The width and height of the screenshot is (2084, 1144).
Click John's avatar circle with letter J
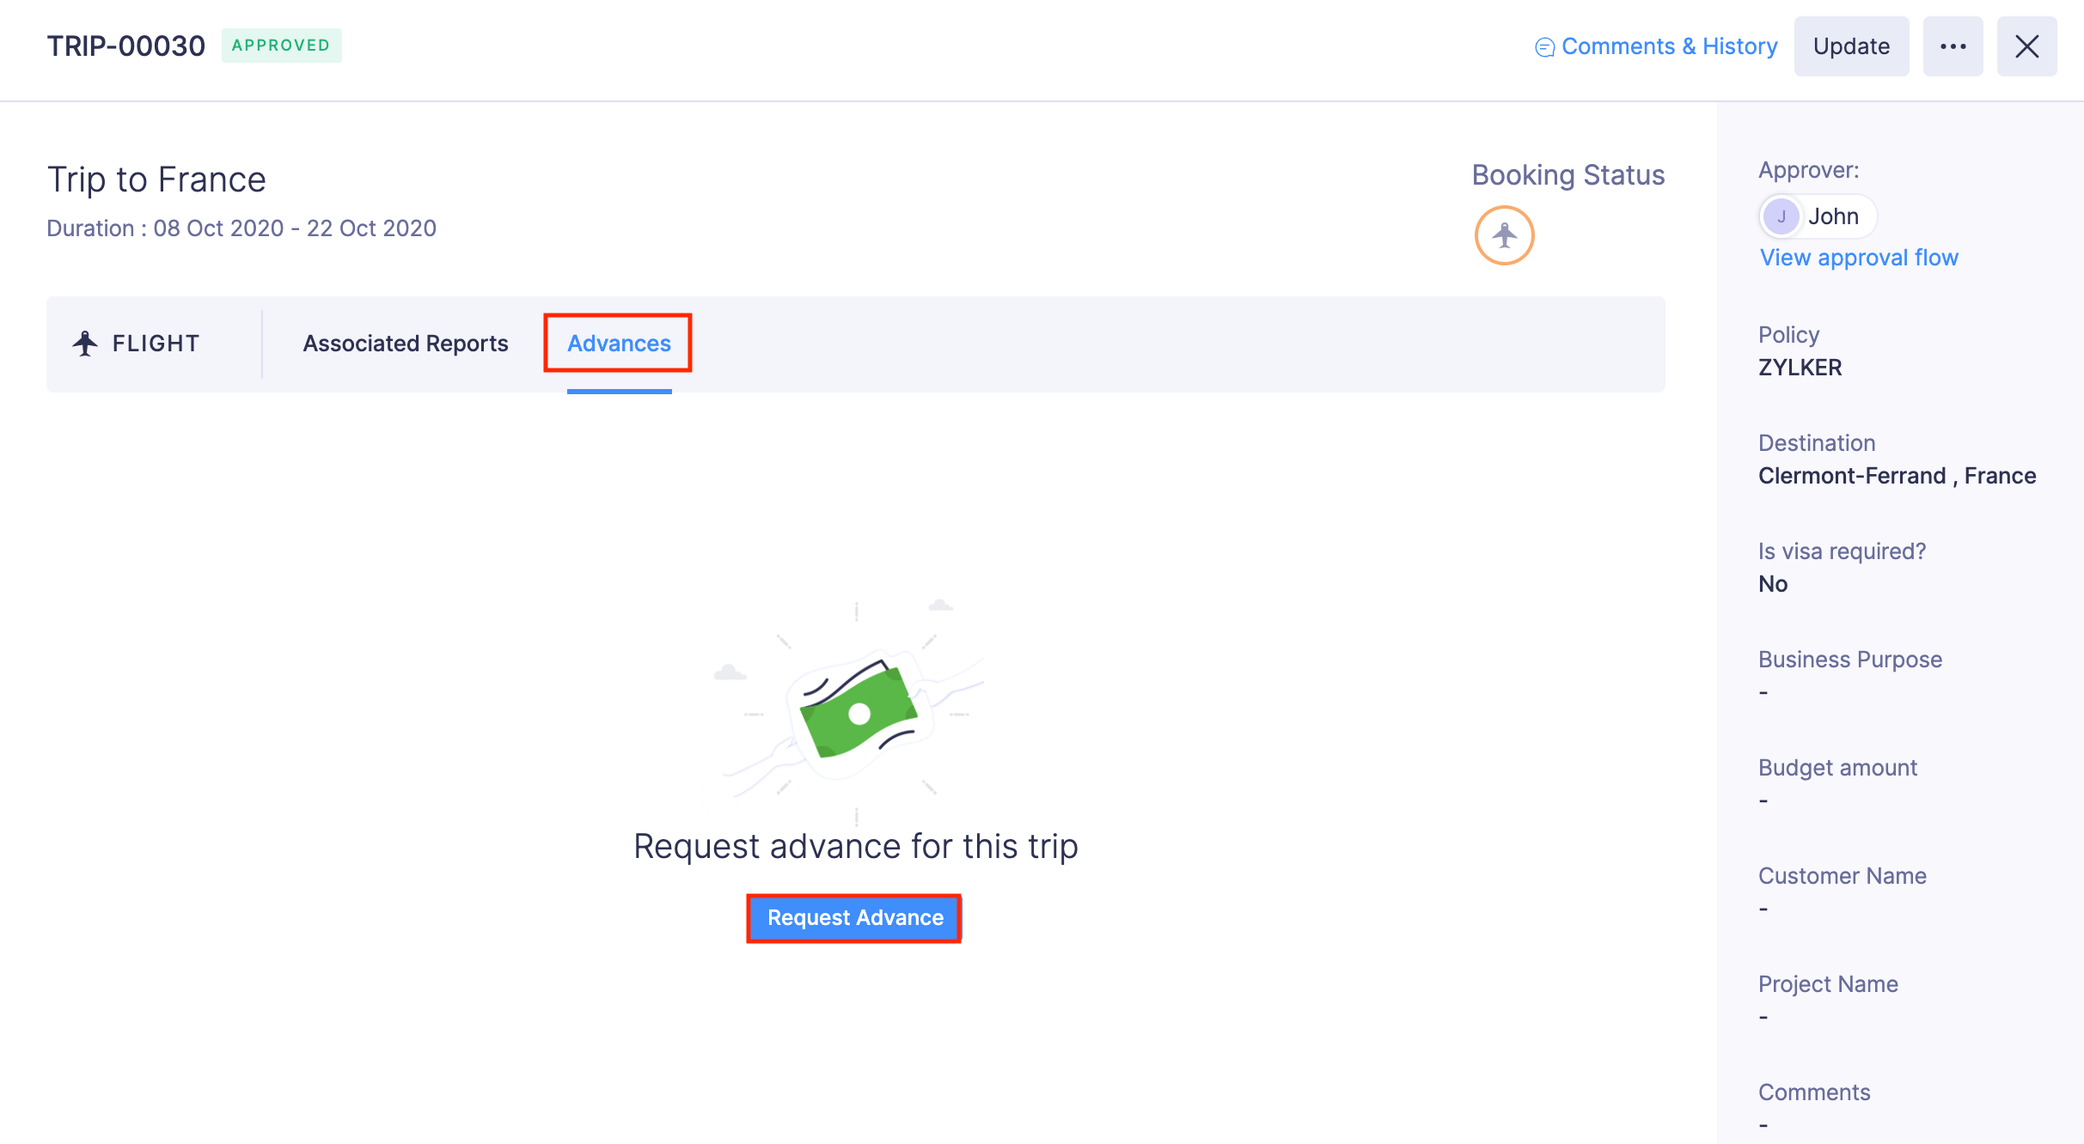point(1781,216)
